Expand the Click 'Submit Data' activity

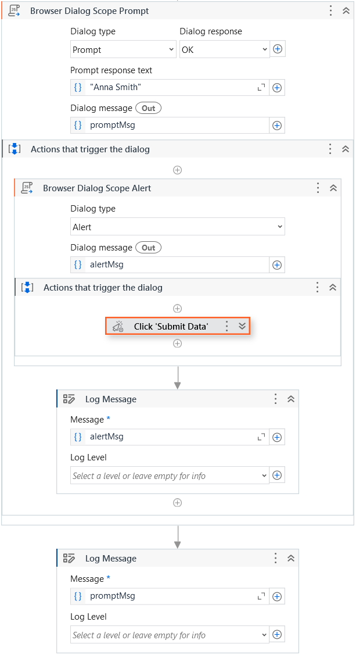pyautogui.click(x=242, y=327)
